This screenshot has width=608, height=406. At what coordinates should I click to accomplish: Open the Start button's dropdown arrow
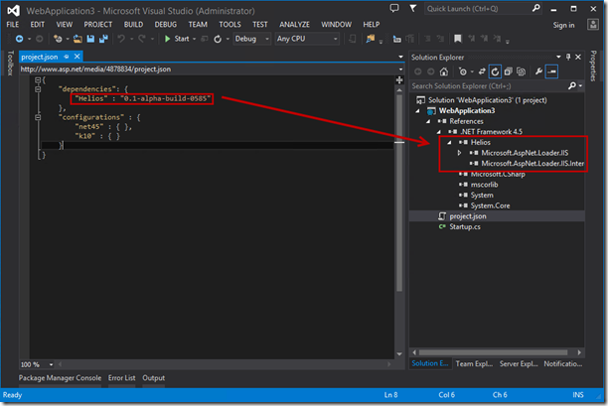[x=195, y=39]
